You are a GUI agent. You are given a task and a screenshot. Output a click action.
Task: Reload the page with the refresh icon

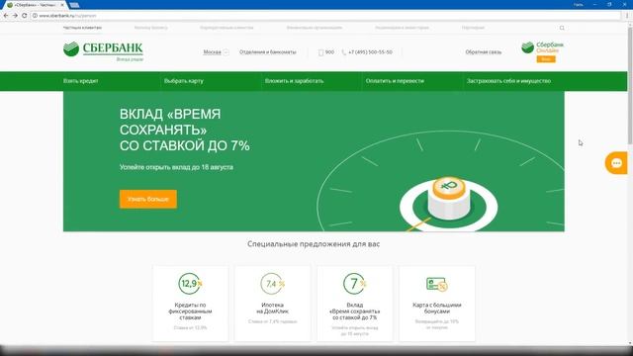[24, 16]
